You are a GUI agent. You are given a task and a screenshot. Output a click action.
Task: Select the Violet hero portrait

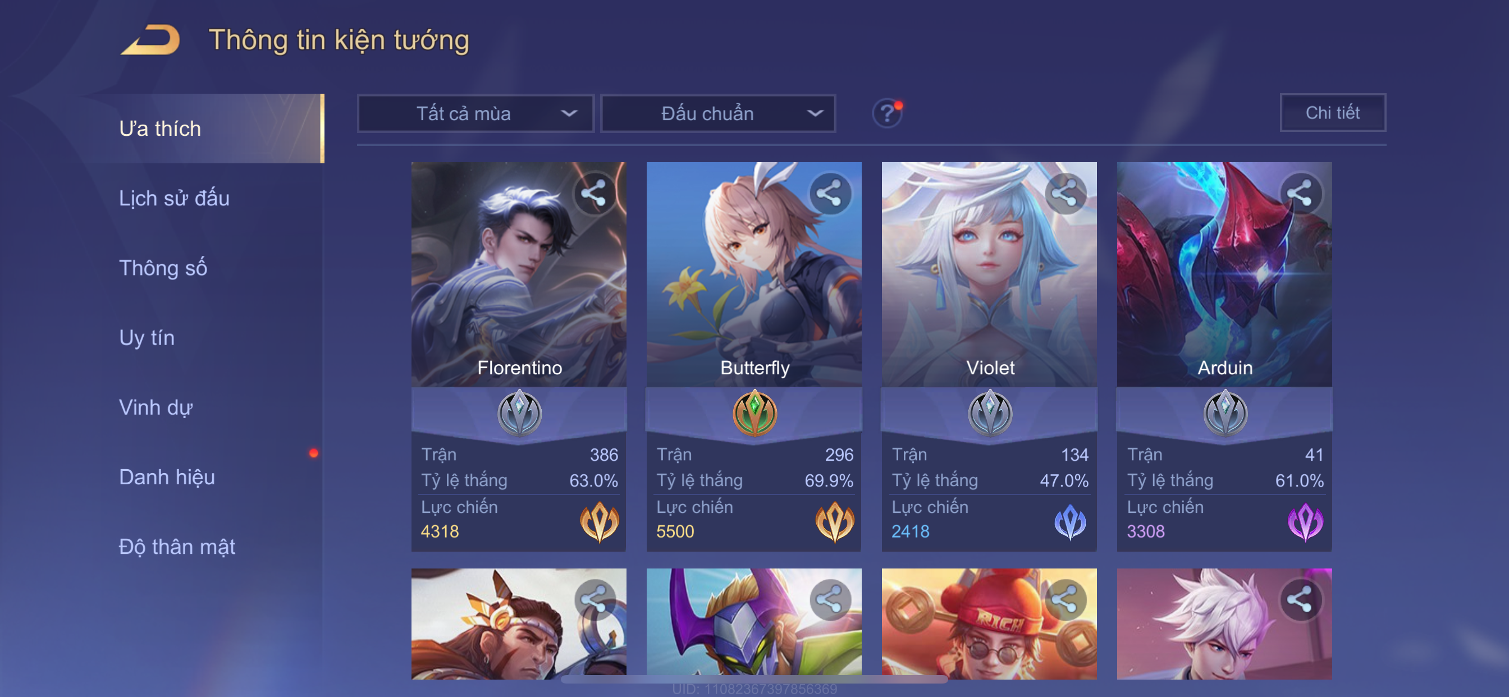(989, 274)
